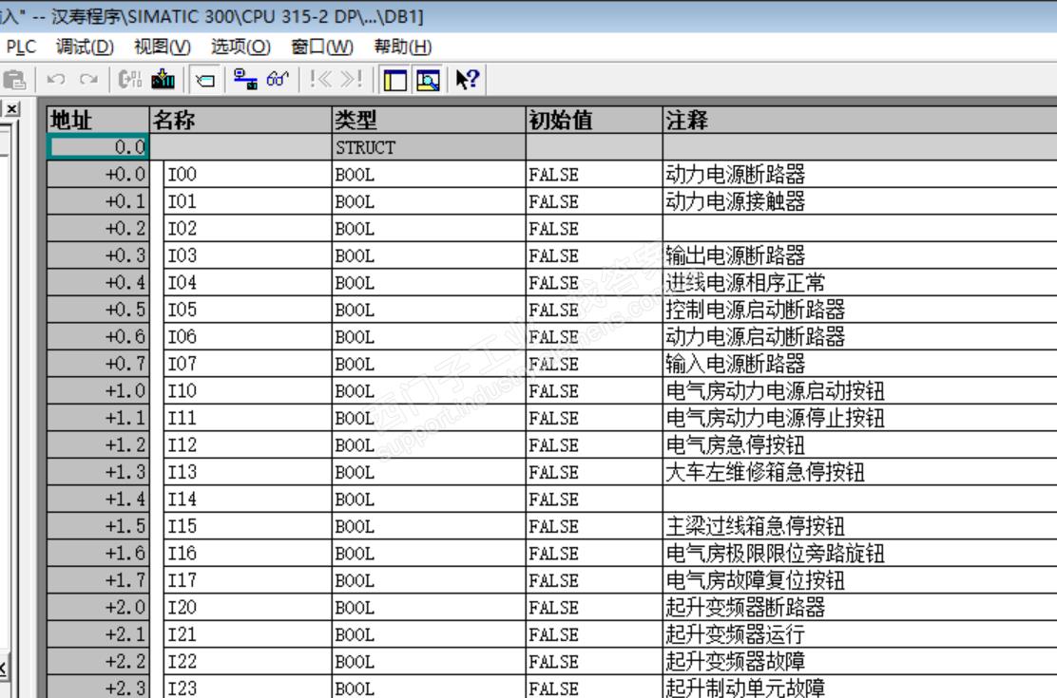Click comment 起升制动单元故障
1057x698 pixels.
click(745, 688)
